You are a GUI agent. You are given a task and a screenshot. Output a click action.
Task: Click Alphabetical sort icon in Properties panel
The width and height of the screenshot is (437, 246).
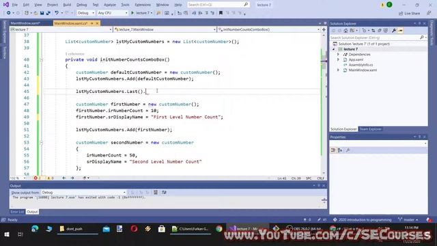point(340,150)
